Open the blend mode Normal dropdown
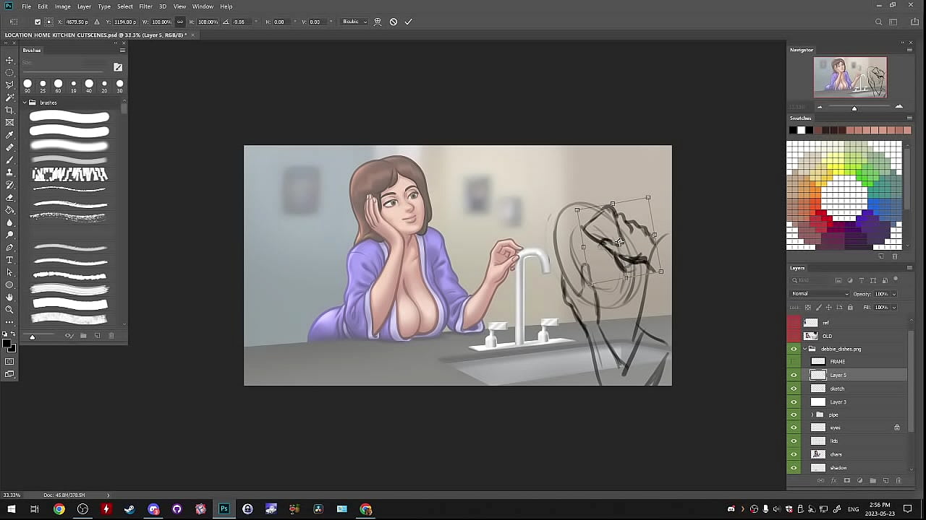 820,294
